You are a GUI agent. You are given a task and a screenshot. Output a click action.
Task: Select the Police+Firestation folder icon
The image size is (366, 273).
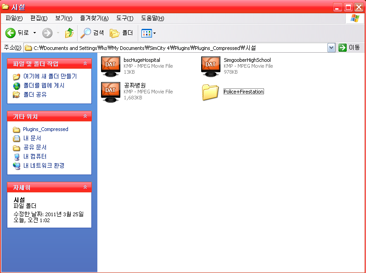210,92
